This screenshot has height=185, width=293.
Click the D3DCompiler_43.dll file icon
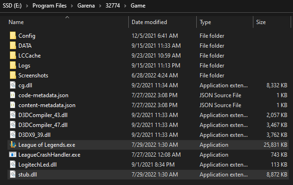pyautogui.click(x=13, y=115)
